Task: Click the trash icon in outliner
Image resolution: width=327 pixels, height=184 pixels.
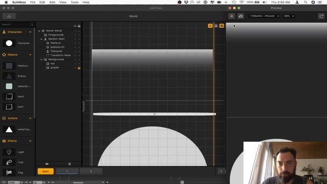Action: pos(69,164)
